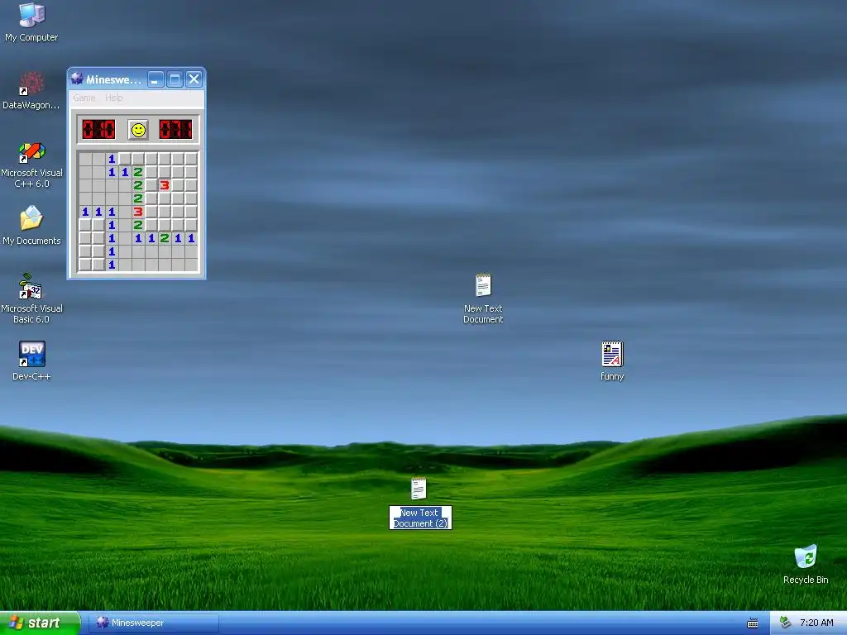
Task: Click the leftmost blue 1 on the board
Action: coord(85,212)
